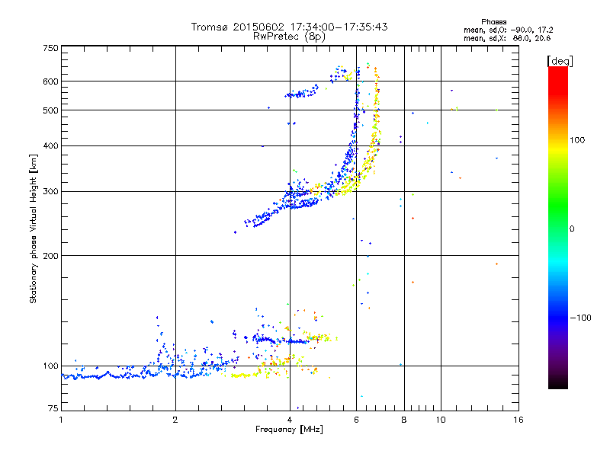Click the y-axis tick label '75'
Viewport: 610px width, 457px height.
(x=53, y=408)
